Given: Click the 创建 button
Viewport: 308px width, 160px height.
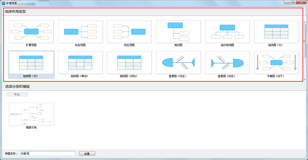Looking at the screenshot, I should [87, 154].
